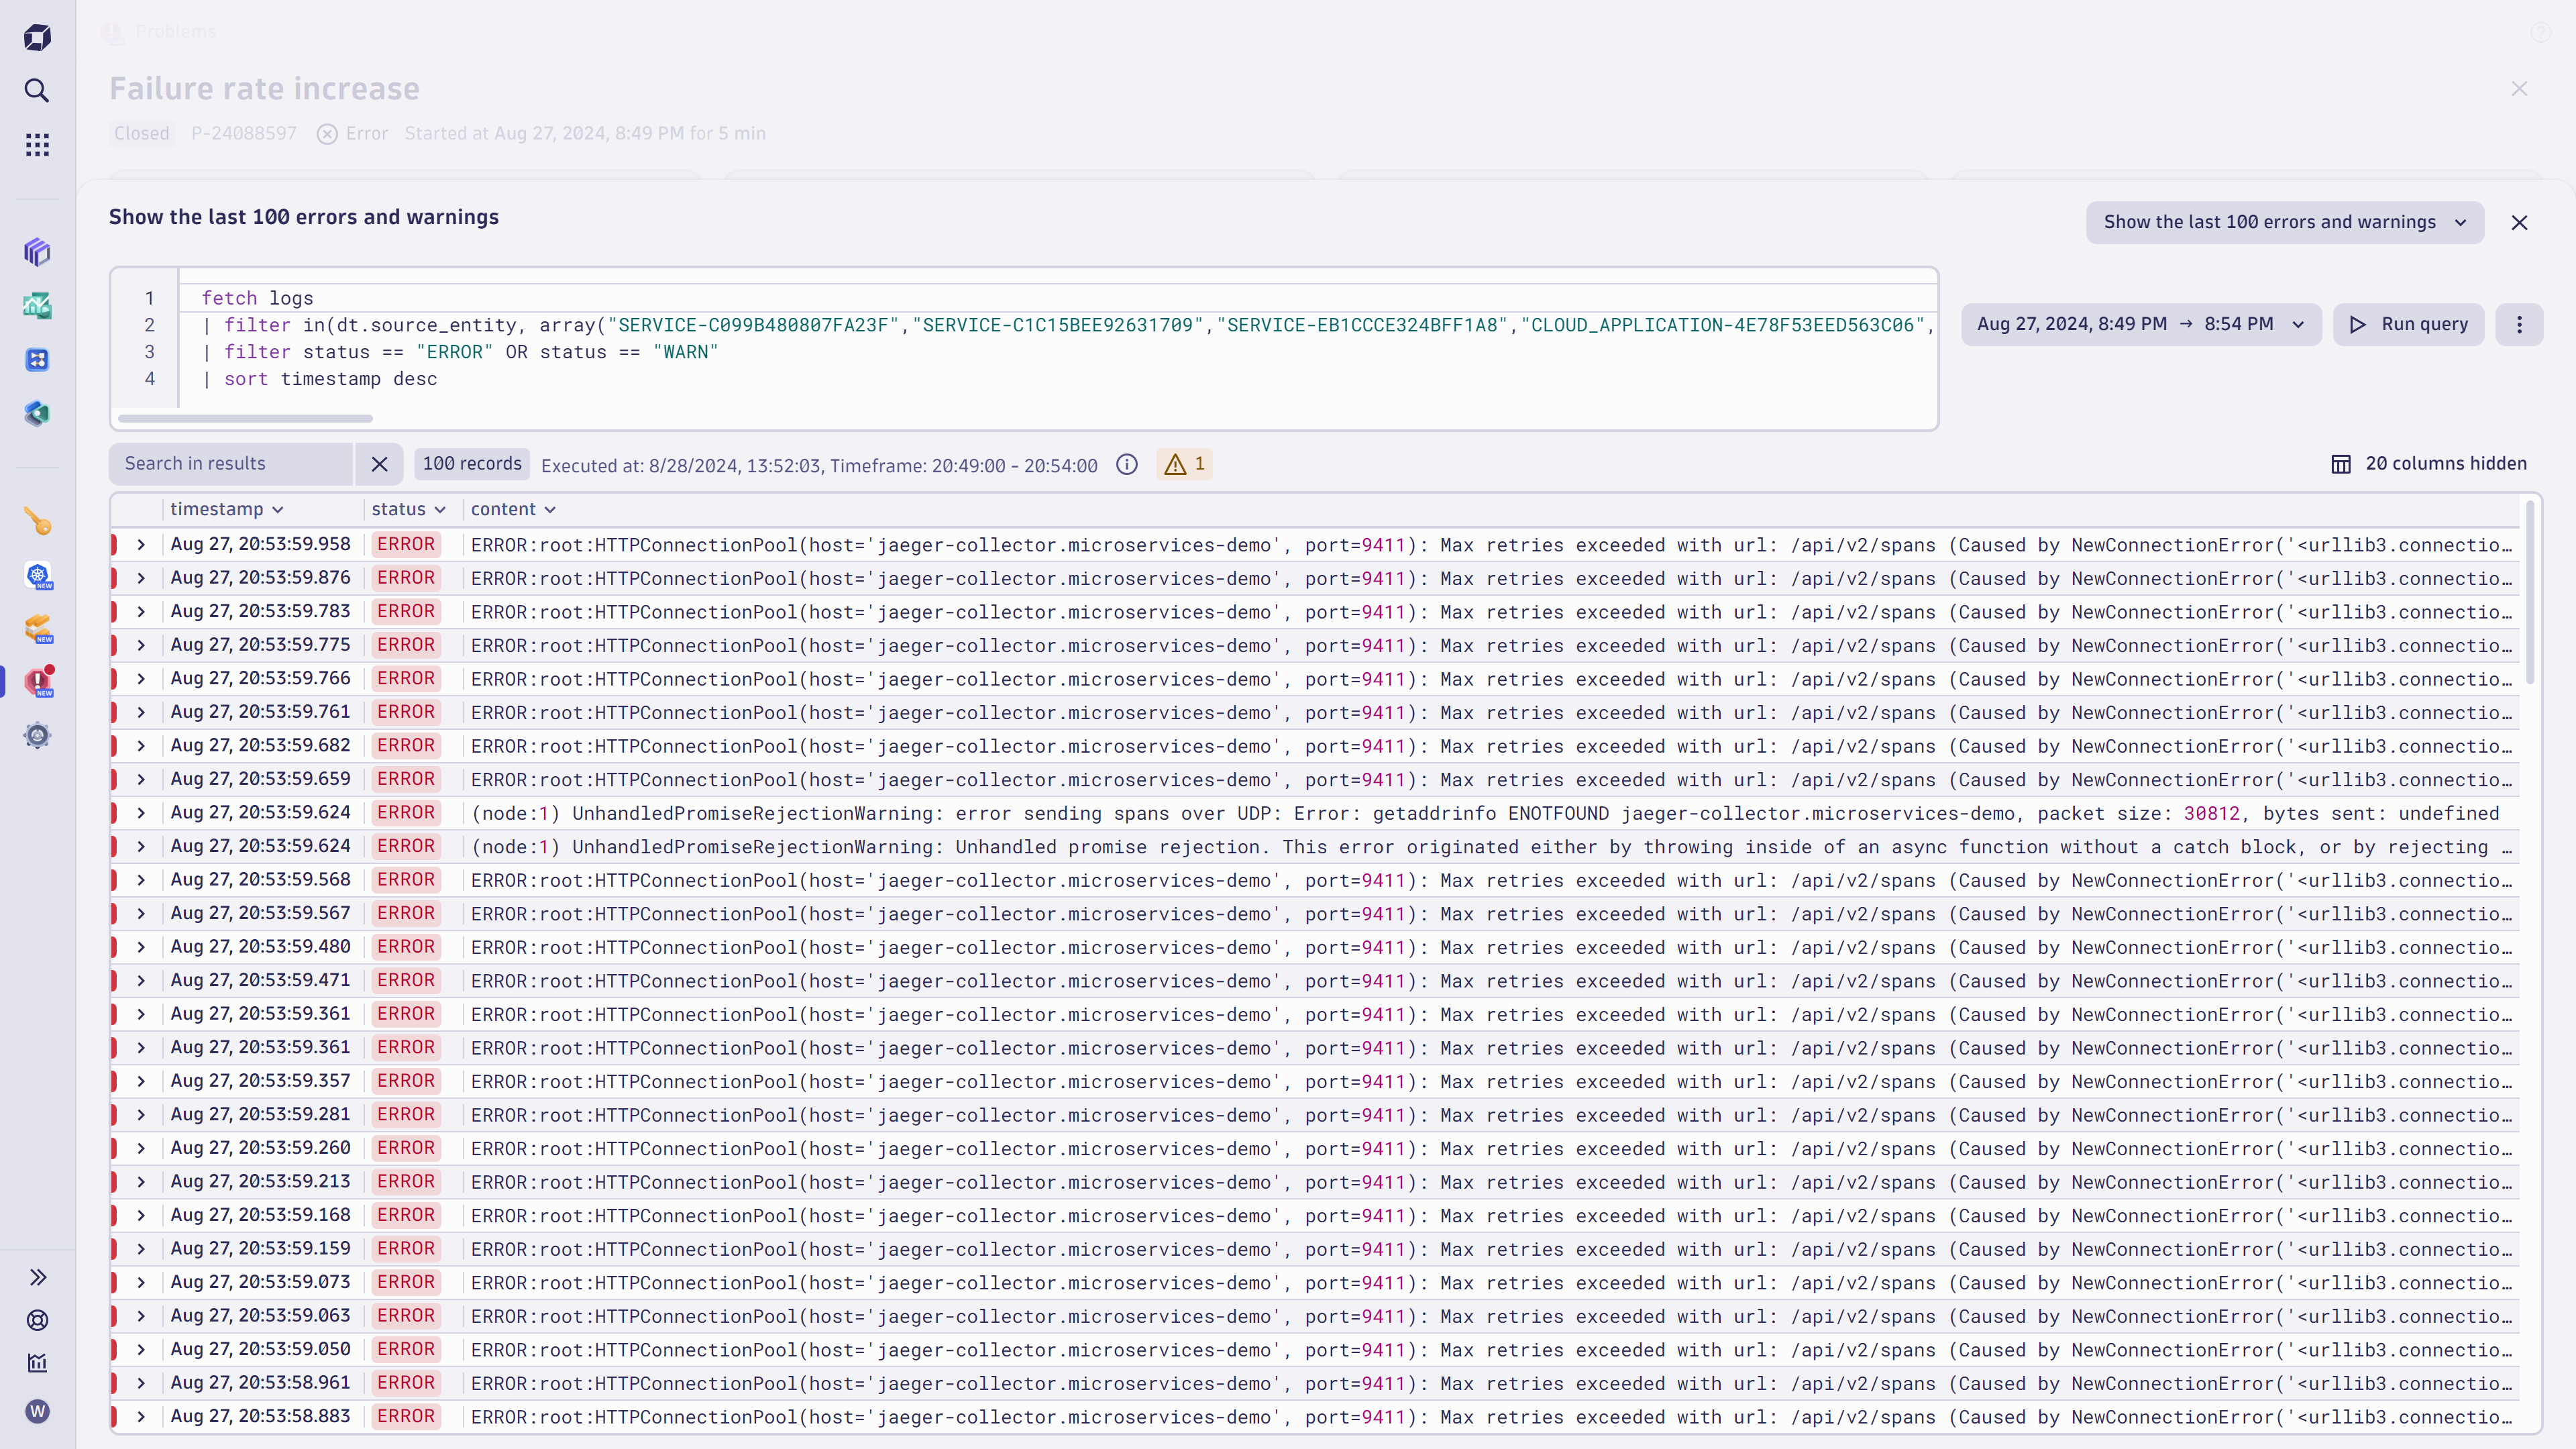This screenshot has width=2576, height=1449.
Task: Open the status column header menu
Action: (443, 509)
